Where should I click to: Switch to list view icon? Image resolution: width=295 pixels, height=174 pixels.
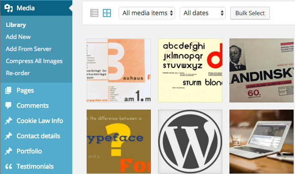(x=94, y=13)
